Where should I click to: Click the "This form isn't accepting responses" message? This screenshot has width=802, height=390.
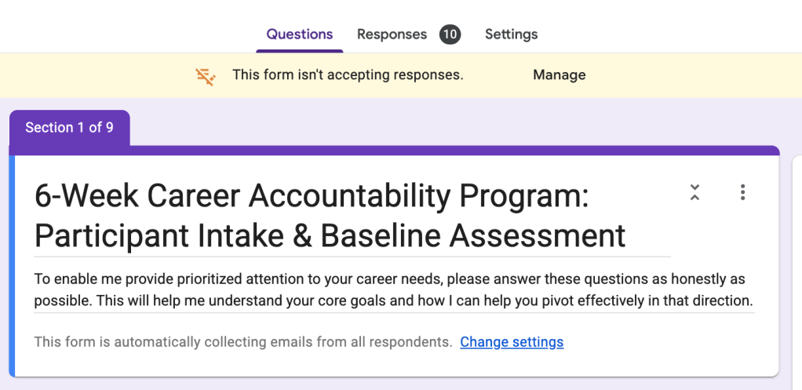click(348, 75)
